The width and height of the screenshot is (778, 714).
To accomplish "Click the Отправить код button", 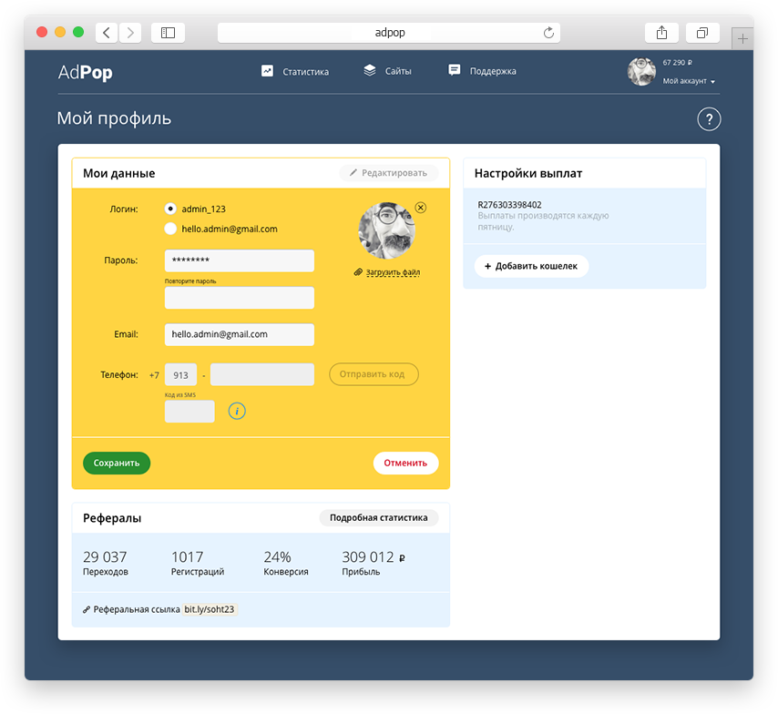I will (x=374, y=374).
